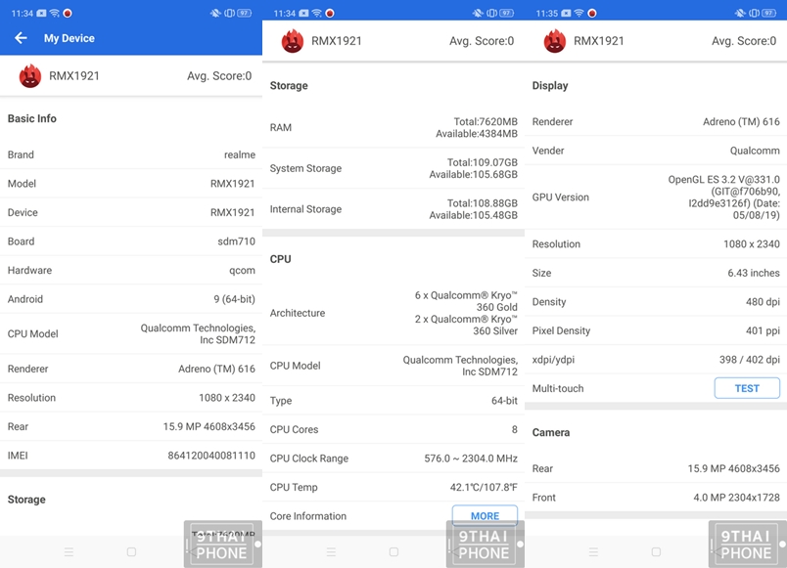This screenshot has width=787, height=568.
Task: Tap the recent apps icon on the Display screen
Action: (x=593, y=552)
